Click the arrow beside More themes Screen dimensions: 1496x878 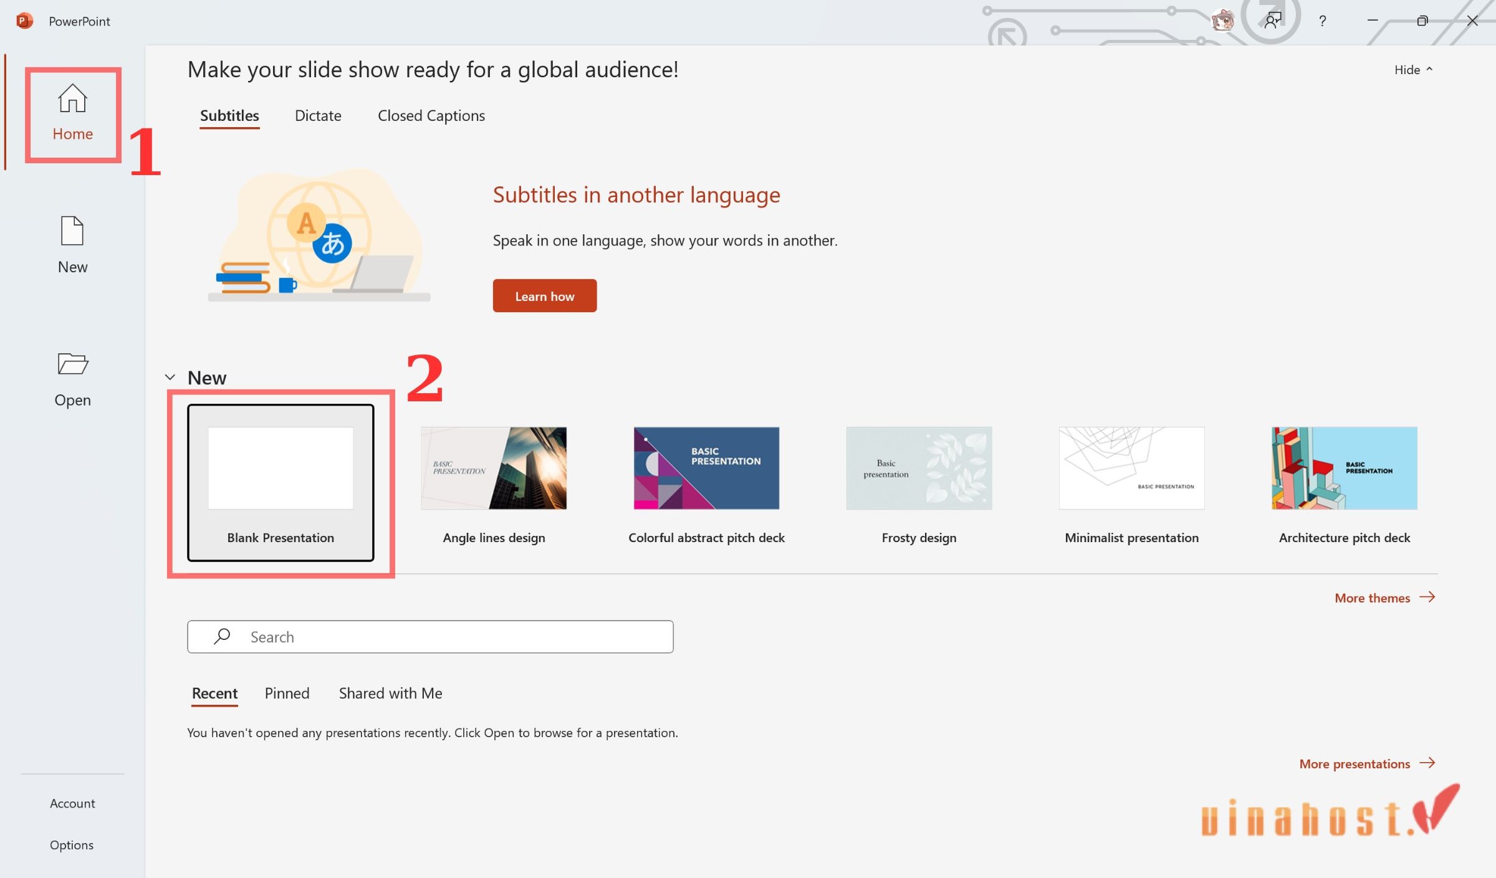coord(1427,597)
